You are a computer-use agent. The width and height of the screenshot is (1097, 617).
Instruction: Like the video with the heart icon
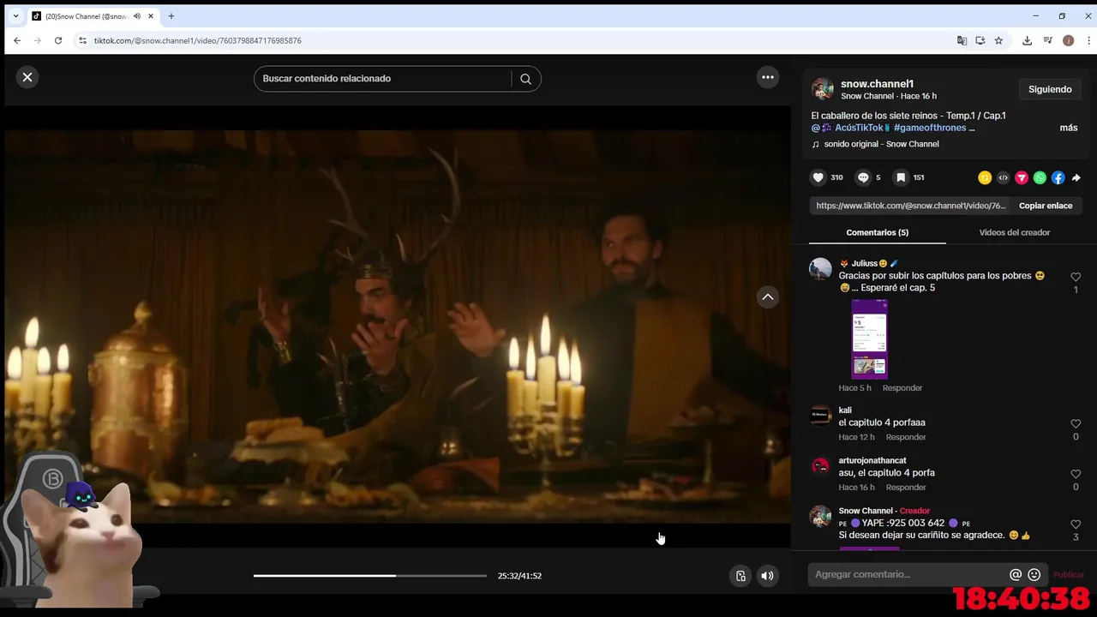818,177
